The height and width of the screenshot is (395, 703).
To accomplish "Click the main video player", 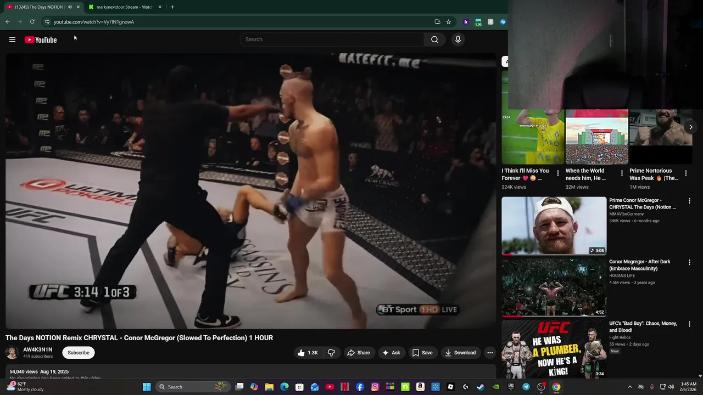I will (251, 190).
